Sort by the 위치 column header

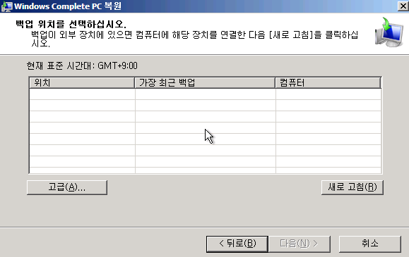82,82
